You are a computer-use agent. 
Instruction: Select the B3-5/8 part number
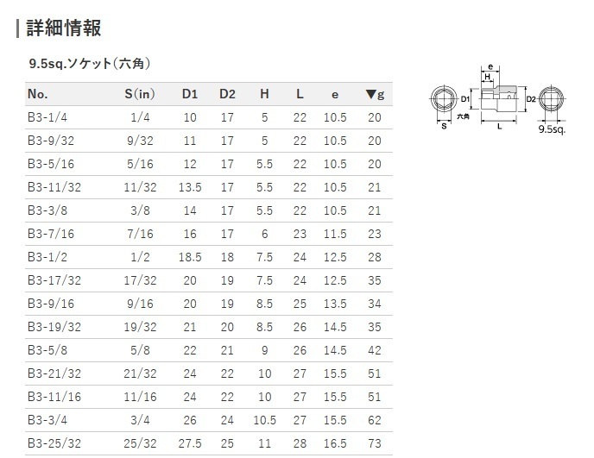[47, 350]
